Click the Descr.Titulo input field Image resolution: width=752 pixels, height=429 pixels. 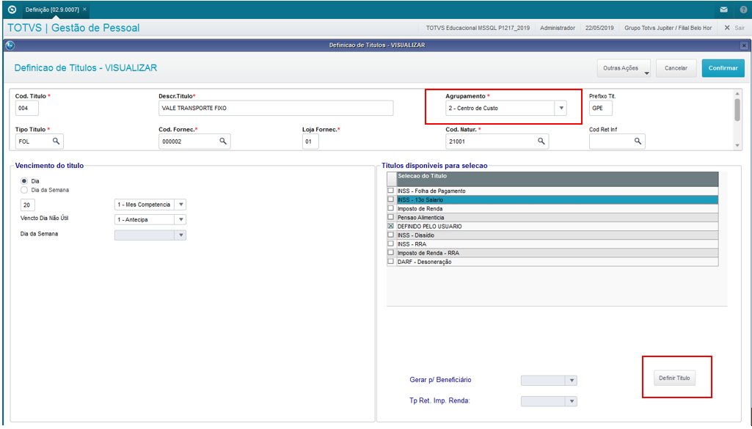[x=276, y=108]
